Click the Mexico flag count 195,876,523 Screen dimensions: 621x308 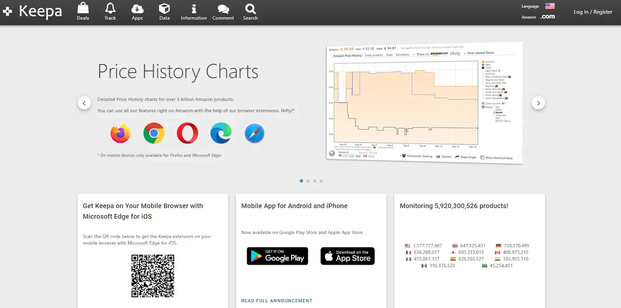(x=438, y=265)
